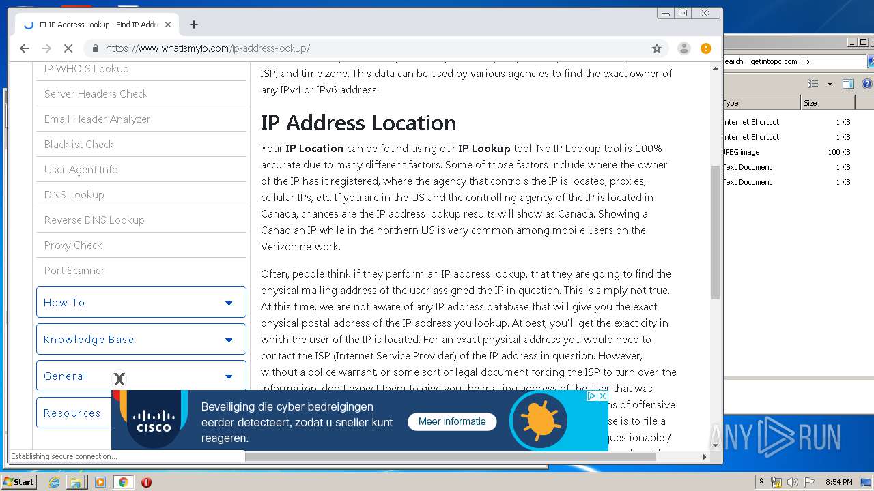Toggle the Explorer preview pane icon
Image resolution: width=874 pixels, height=491 pixels.
click(848, 84)
